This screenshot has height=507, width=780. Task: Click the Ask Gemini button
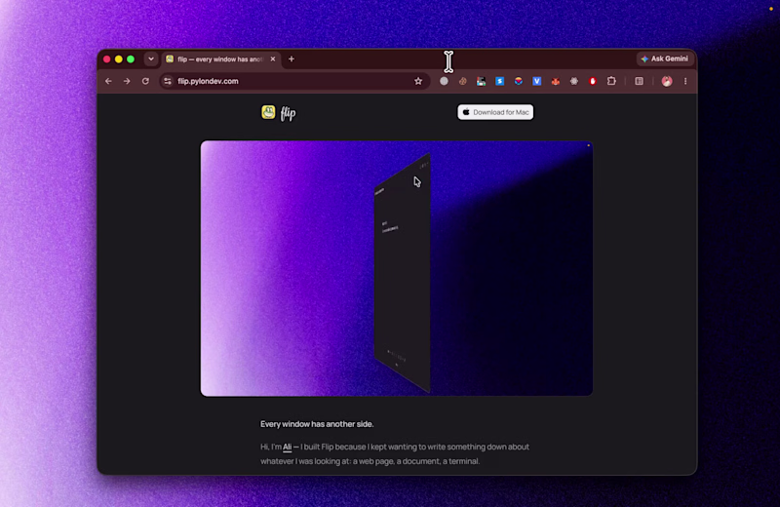[x=665, y=58]
